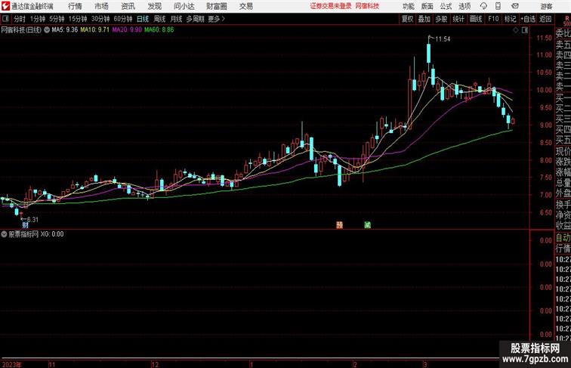
Task: Switch to the 15分钟 period tab
Action: pos(78,19)
